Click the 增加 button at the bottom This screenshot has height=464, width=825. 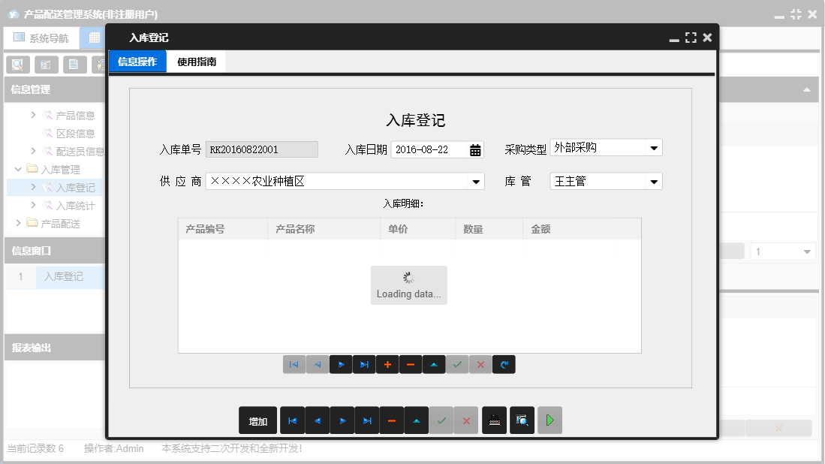[x=257, y=420]
